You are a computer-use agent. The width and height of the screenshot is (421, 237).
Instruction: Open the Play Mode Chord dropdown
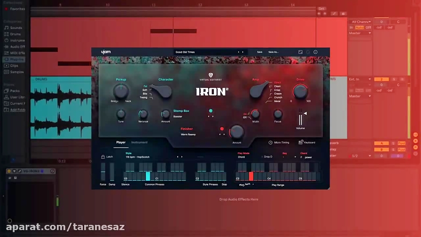pos(241,157)
